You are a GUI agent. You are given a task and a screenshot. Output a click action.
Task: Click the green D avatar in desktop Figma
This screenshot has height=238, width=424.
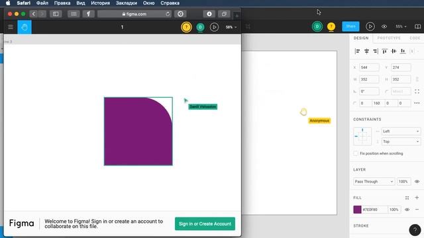(x=317, y=26)
